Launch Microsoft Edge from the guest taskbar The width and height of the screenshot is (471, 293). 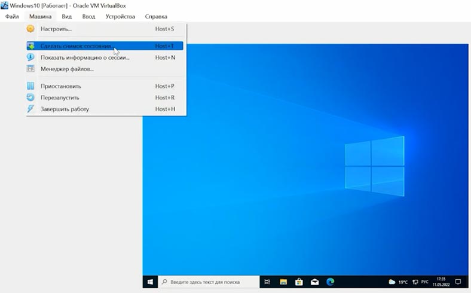331,282
